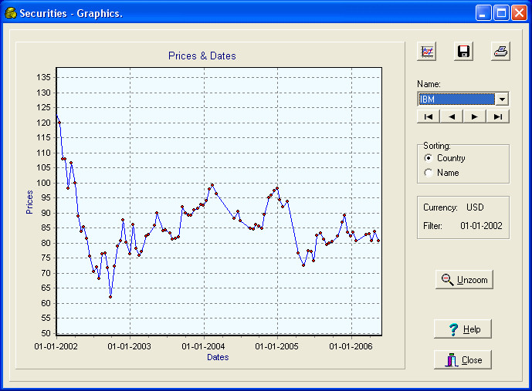532x391 pixels.
Task: Click the Prices vertical axis title
Action: pyautogui.click(x=29, y=202)
